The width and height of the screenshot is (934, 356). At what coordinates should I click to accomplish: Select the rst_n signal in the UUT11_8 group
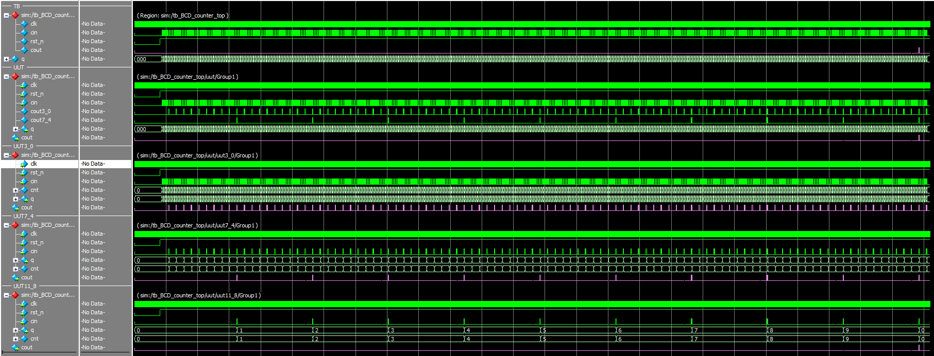point(37,313)
